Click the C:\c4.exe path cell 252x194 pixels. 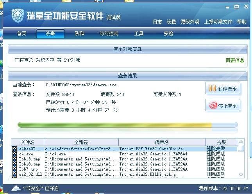point(55,154)
